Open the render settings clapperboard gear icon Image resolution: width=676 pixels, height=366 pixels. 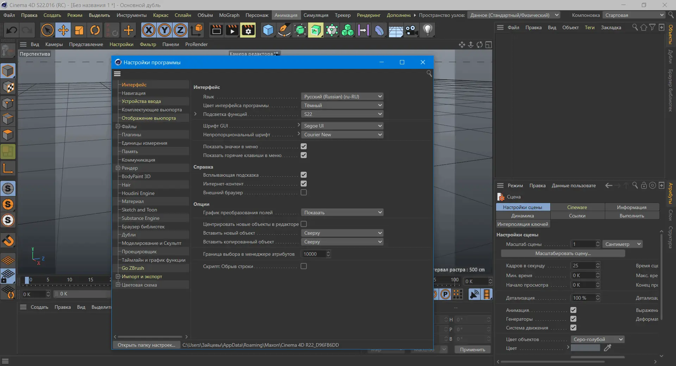(x=248, y=31)
